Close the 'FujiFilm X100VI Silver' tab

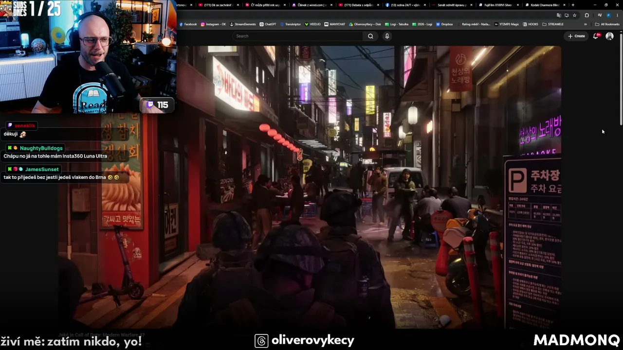517,5
